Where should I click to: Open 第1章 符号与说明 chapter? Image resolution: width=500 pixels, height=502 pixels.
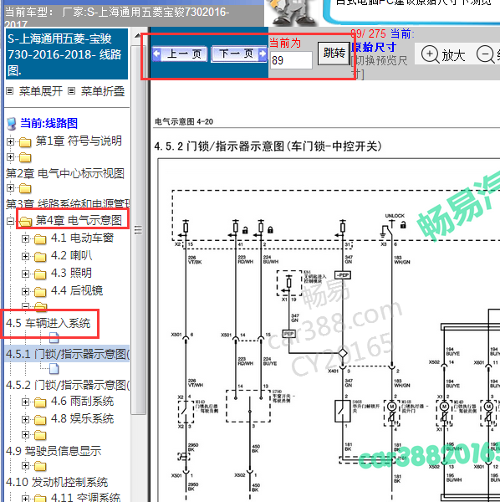click(79, 141)
